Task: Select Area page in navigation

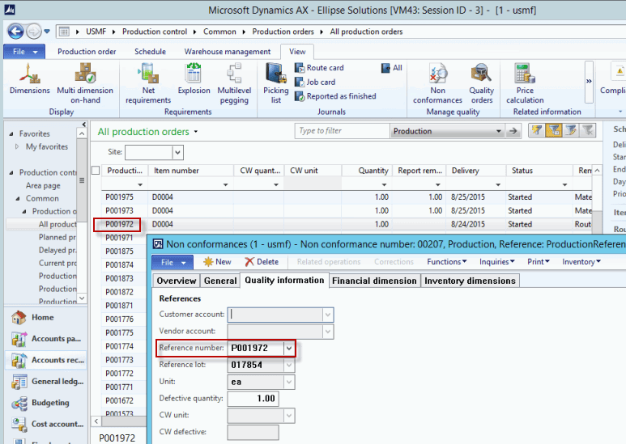Action: click(43, 185)
